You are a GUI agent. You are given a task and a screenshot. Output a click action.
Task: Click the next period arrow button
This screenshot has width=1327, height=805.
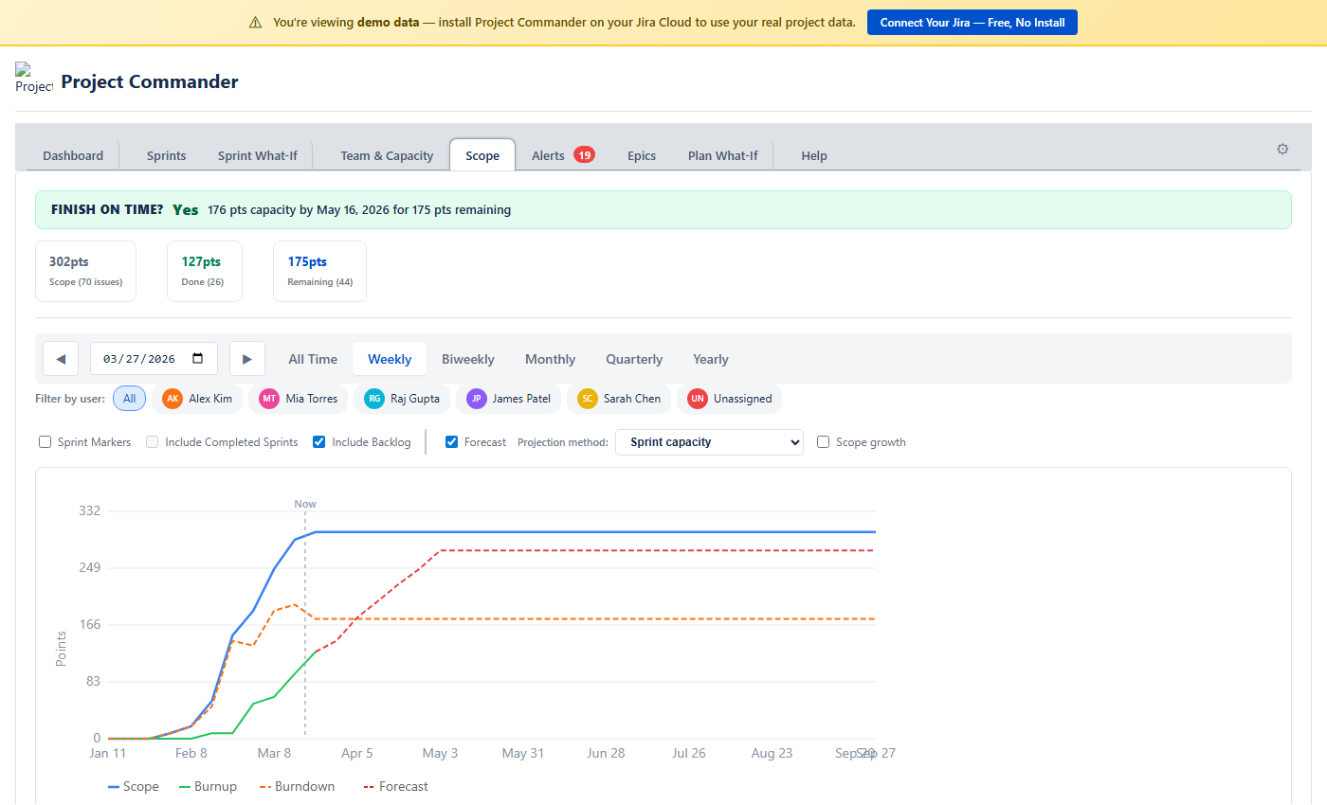[x=246, y=359]
